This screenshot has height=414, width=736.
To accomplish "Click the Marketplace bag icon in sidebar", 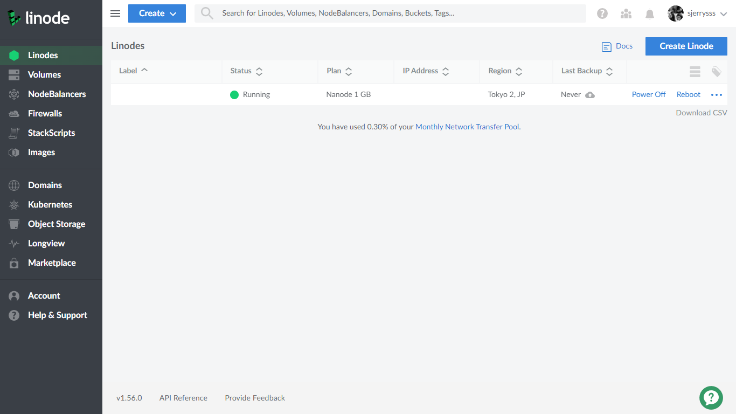I will point(14,263).
